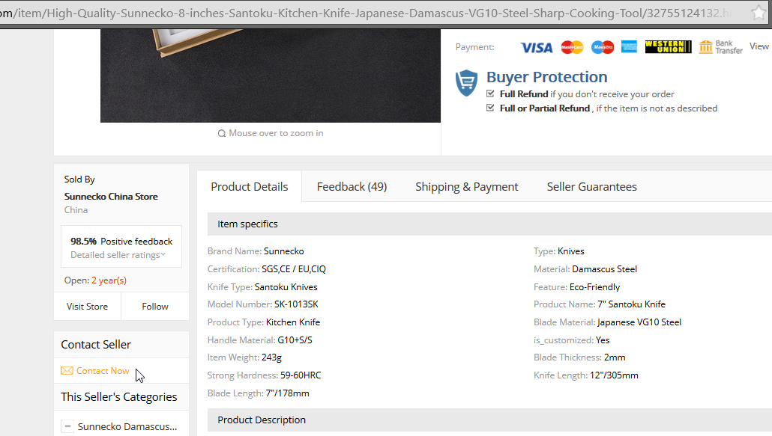Click the Maestro payment logo
772x436 pixels.
click(603, 47)
